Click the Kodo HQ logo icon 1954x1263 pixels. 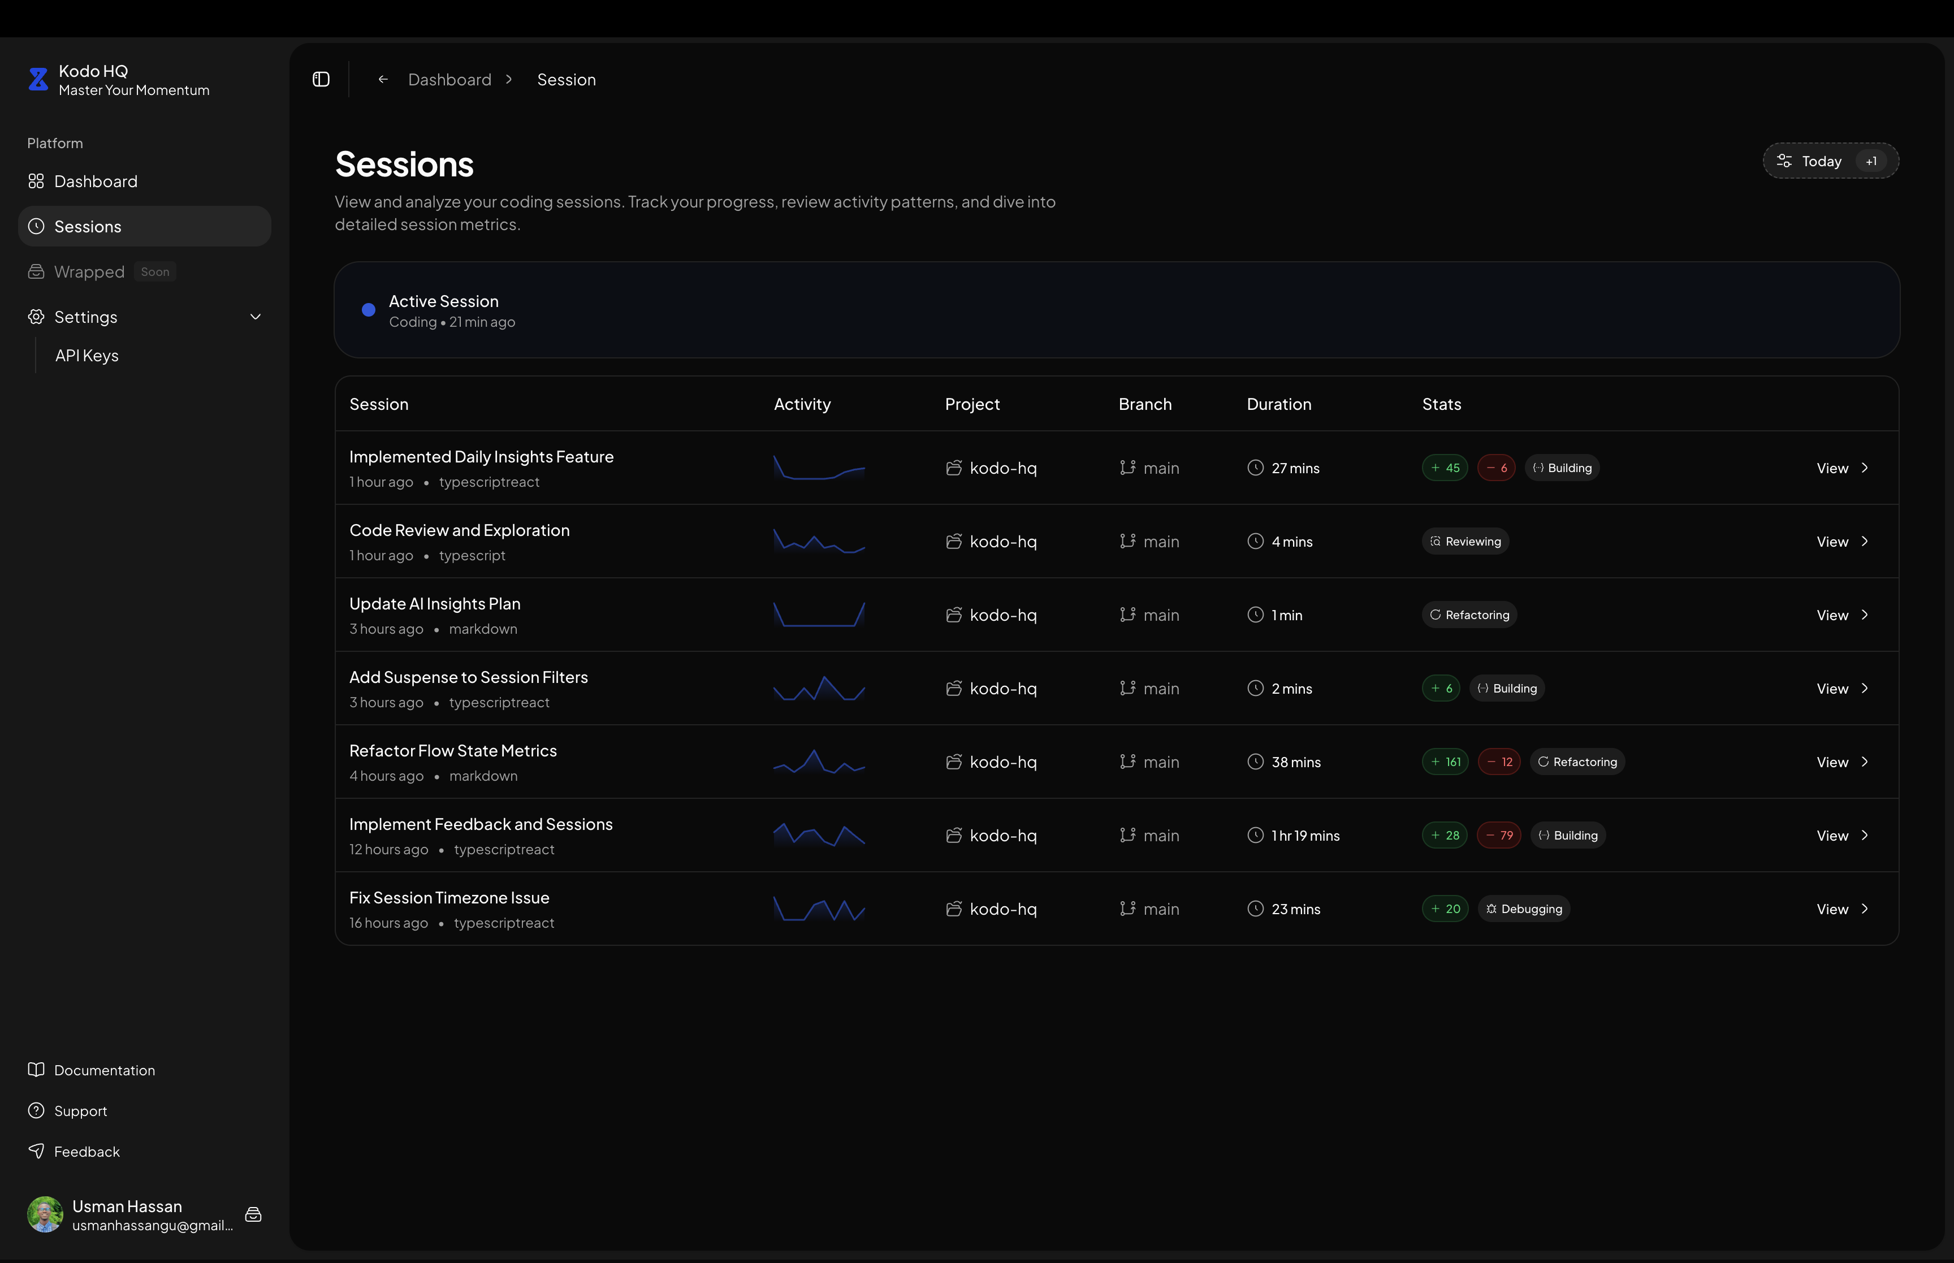tap(38, 80)
